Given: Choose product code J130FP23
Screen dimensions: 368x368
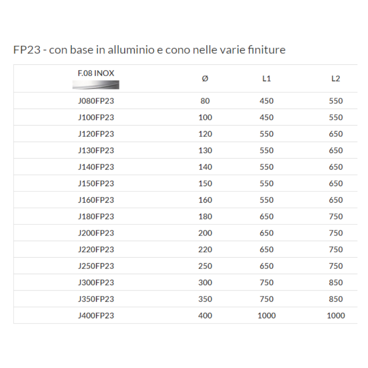Looking at the screenshot, I should tap(96, 151).
